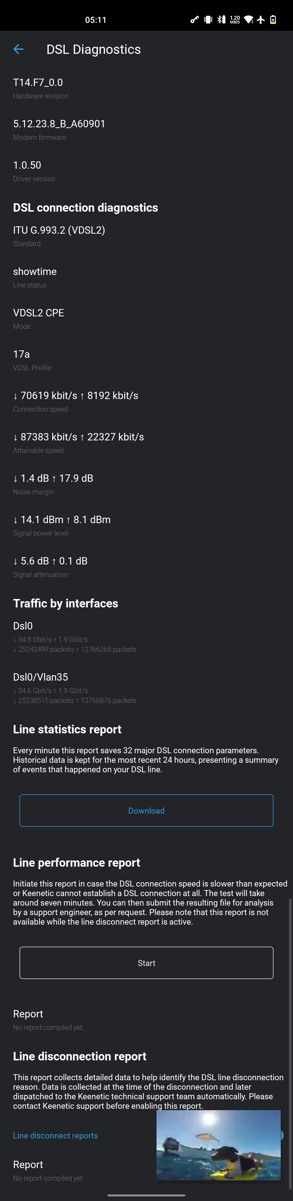Open the Line disconnect reports link
Image resolution: width=293 pixels, height=1201 pixels.
pos(55,1135)
